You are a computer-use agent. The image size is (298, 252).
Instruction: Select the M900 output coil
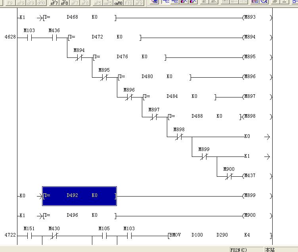point(250,216)
